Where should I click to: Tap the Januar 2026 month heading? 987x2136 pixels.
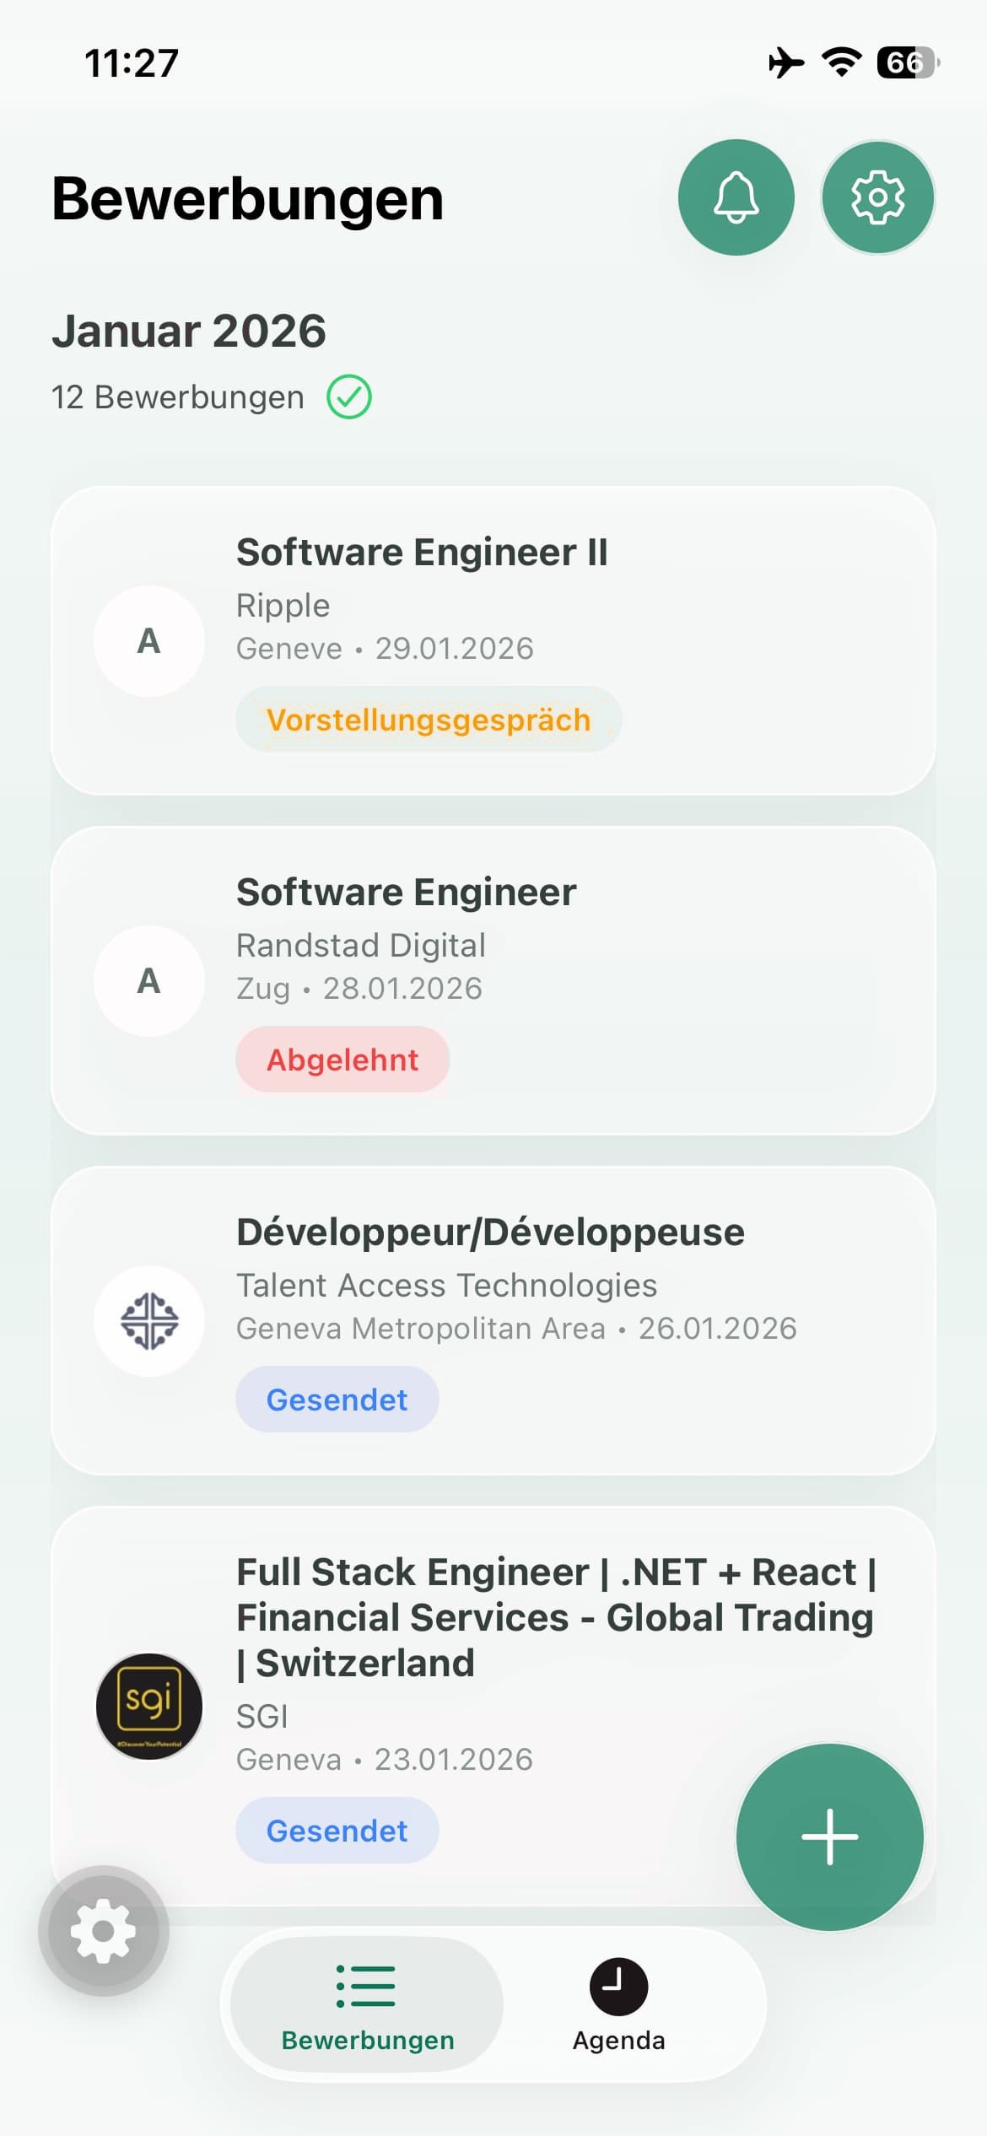click(x=189, y=331)
